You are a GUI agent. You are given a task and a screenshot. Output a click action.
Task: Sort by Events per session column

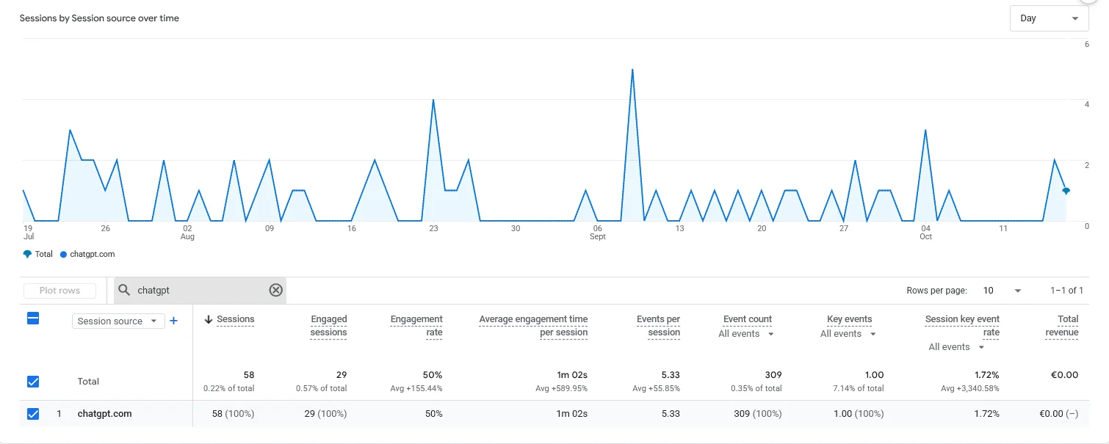(x=658, y=326)
